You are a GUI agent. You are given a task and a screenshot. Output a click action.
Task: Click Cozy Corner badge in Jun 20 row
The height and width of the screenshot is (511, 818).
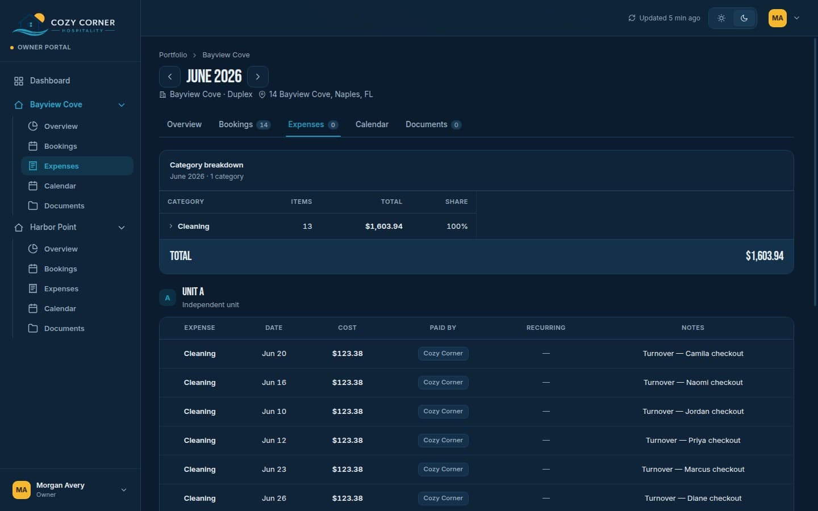tap(443, 353)
